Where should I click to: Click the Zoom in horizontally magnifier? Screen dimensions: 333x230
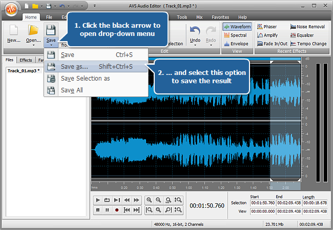click(149, 200)
